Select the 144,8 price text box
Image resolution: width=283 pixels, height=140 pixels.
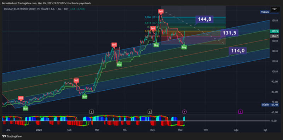coord(204,19)
